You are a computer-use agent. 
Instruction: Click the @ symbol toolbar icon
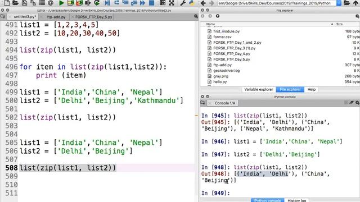51,3
